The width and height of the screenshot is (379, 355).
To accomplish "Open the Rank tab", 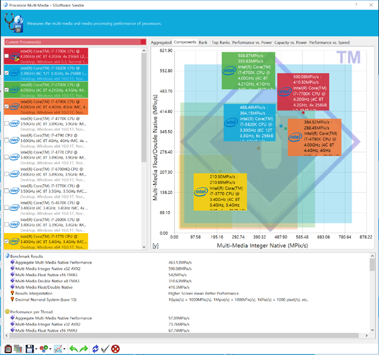I will click(203, 42).
